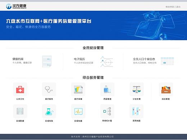
Task: Click the 综合服务管理 section heading
Action: click(x=93, y=78)
